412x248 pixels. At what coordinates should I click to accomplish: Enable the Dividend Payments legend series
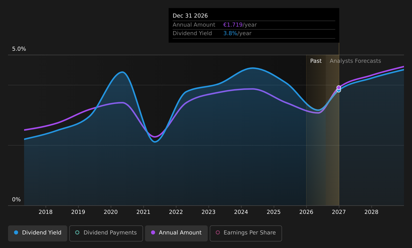(106, 233)
